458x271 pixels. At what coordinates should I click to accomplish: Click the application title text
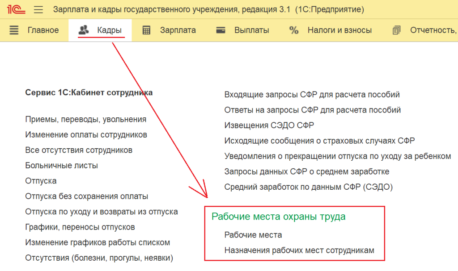208,10
